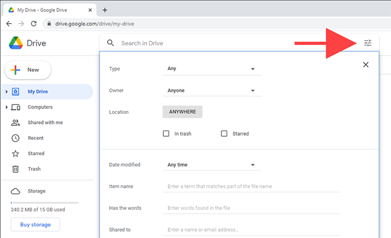This screenshot has height=238, width=391.
Task: Click the Buy storage button
Action: 35,224
